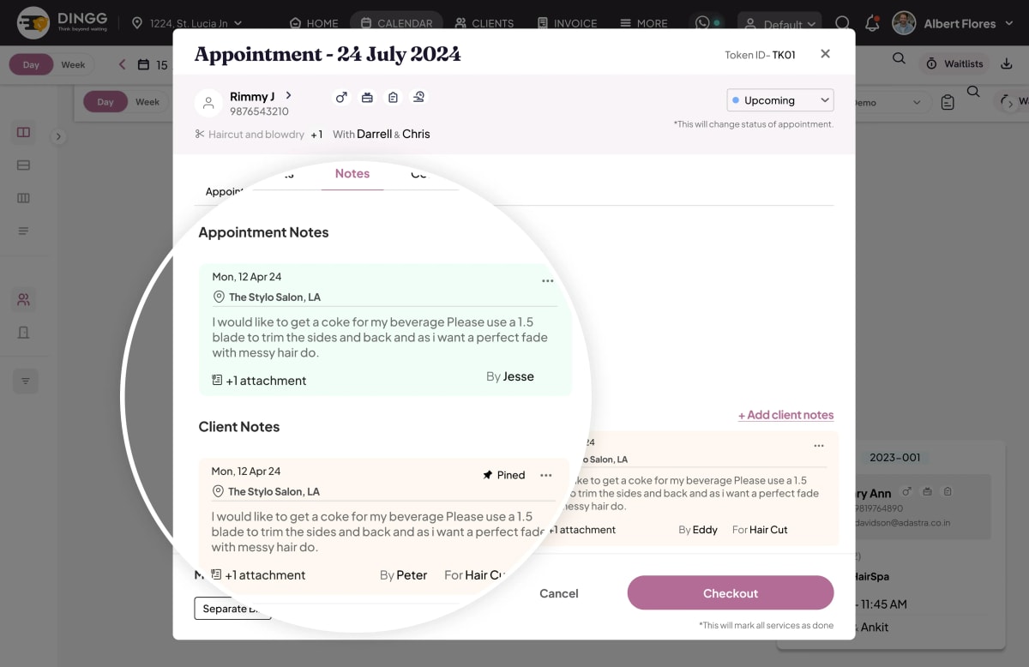
Task: Open the INVOICE menu item
Action: (567, 23)
